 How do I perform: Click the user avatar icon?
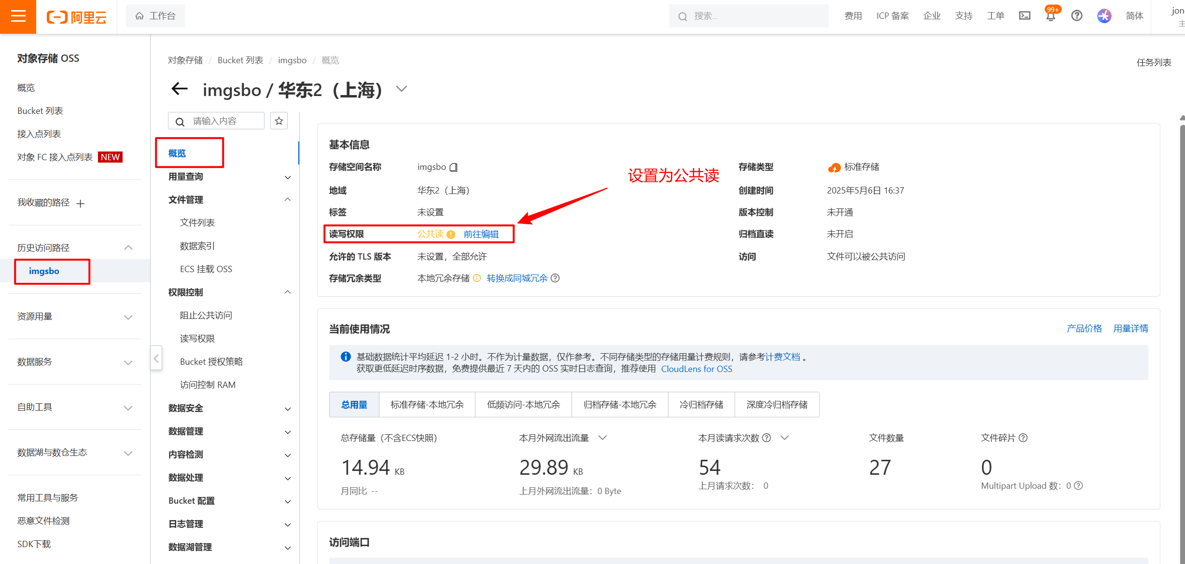[1104, 16]
